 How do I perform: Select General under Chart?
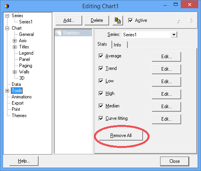pos(26,34)
